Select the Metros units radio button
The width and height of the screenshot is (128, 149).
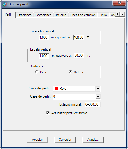pyautogui.click(x=70, y=72)
